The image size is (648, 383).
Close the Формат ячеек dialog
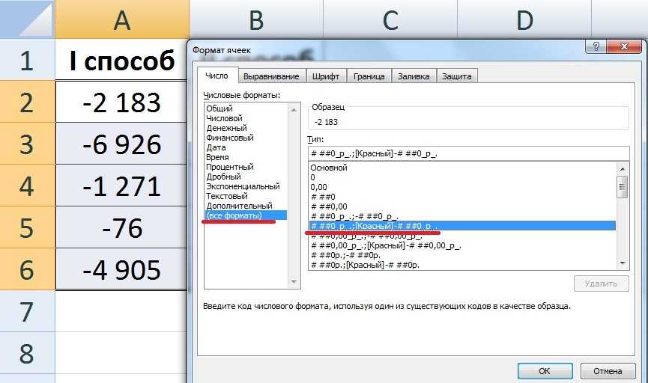(624, 46)
